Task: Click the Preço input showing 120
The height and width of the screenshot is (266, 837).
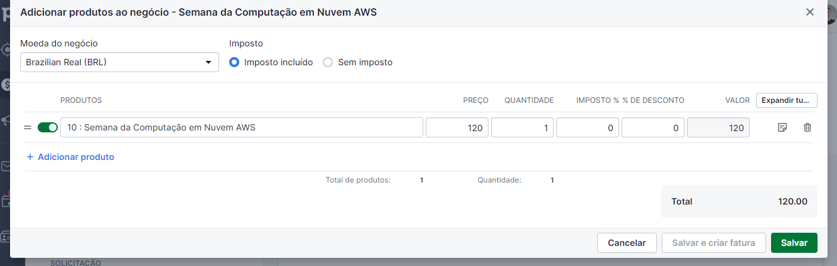Action: tap(457, 127)
